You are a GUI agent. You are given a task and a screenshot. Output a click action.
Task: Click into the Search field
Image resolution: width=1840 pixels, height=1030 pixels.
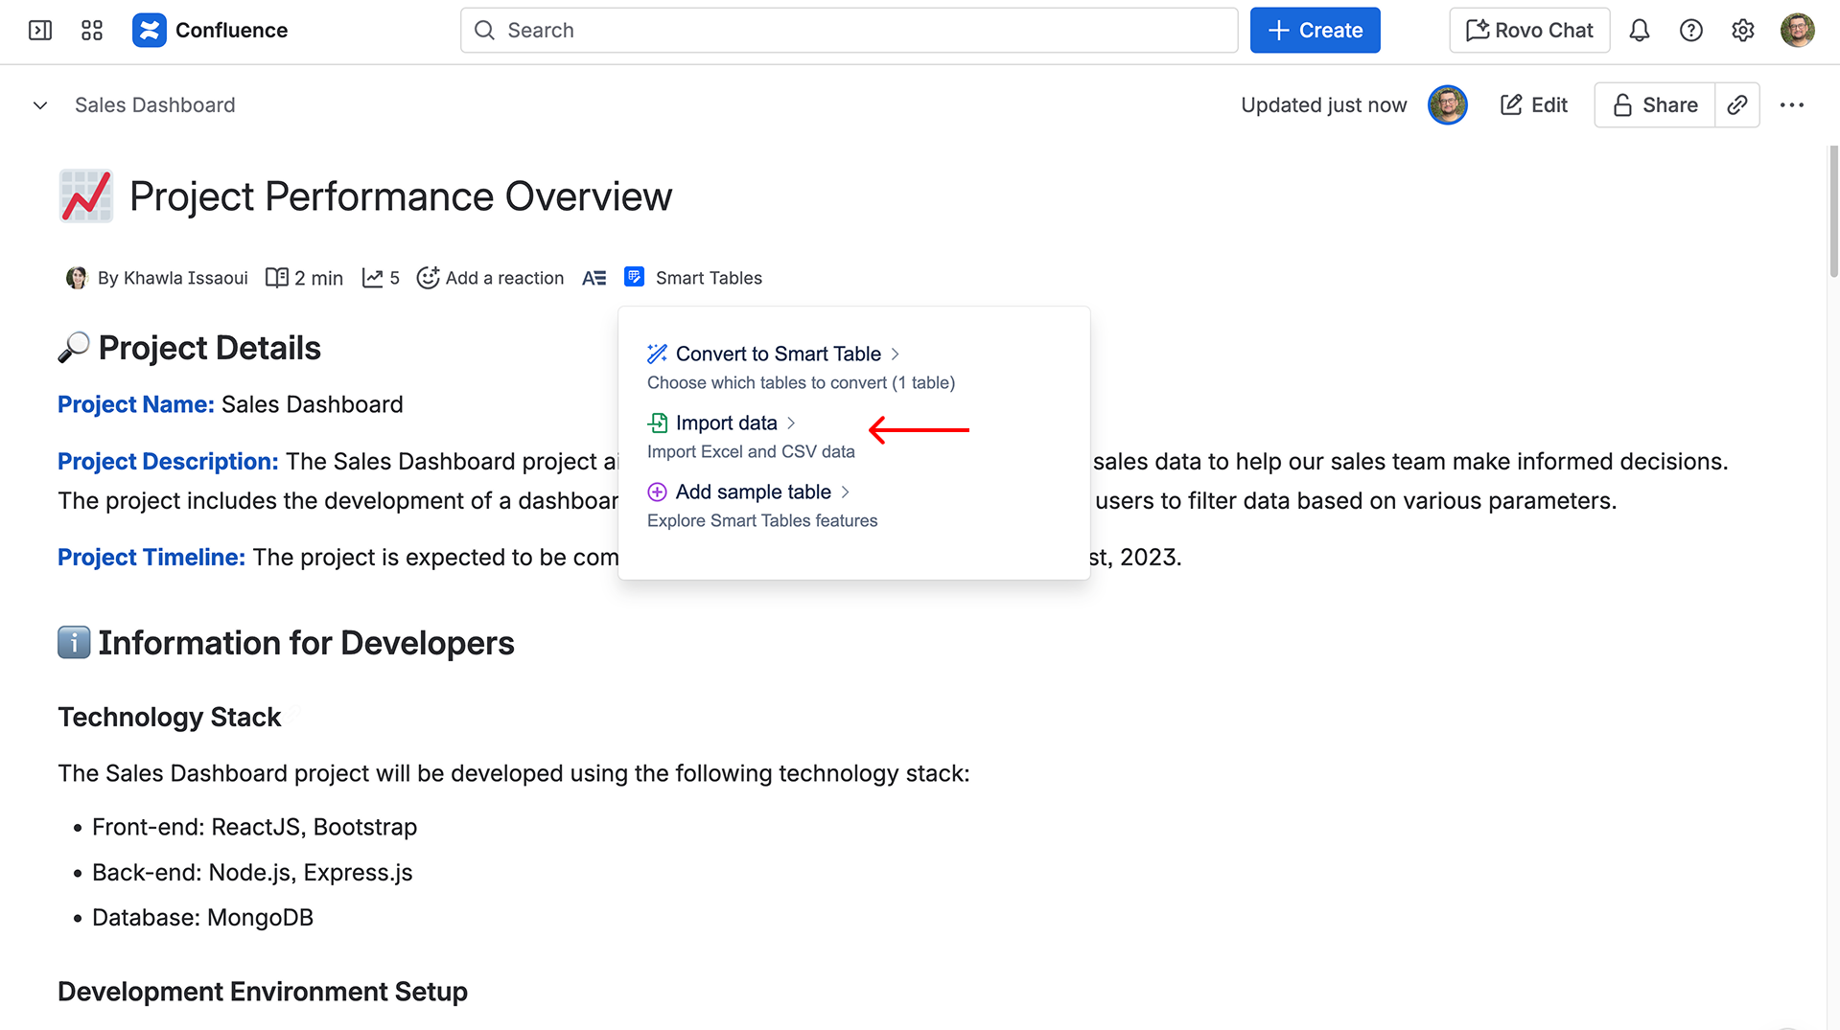click(x=849, y=31)
